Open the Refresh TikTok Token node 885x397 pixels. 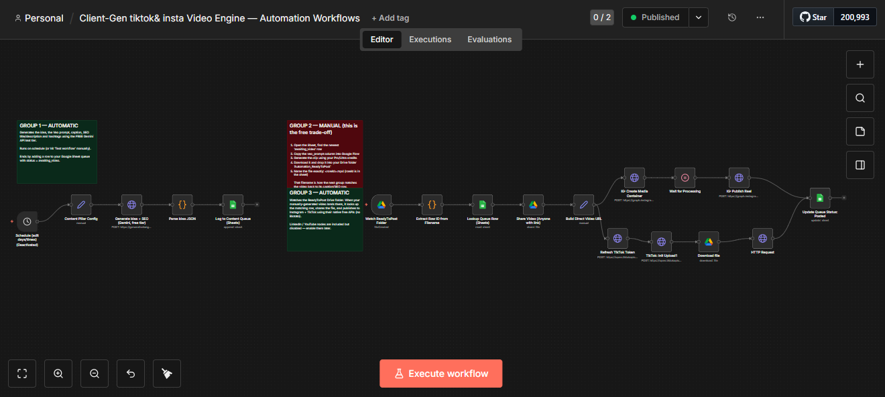[x=617, y=238]
